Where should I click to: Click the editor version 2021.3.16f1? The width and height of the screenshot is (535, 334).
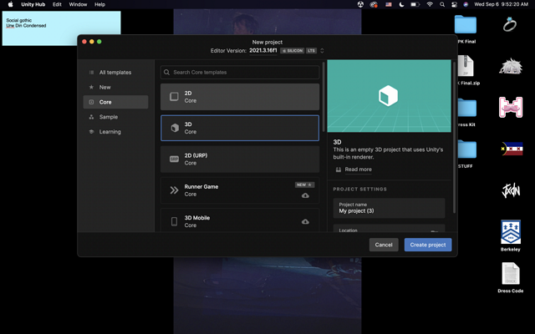[x=263, y=50]
